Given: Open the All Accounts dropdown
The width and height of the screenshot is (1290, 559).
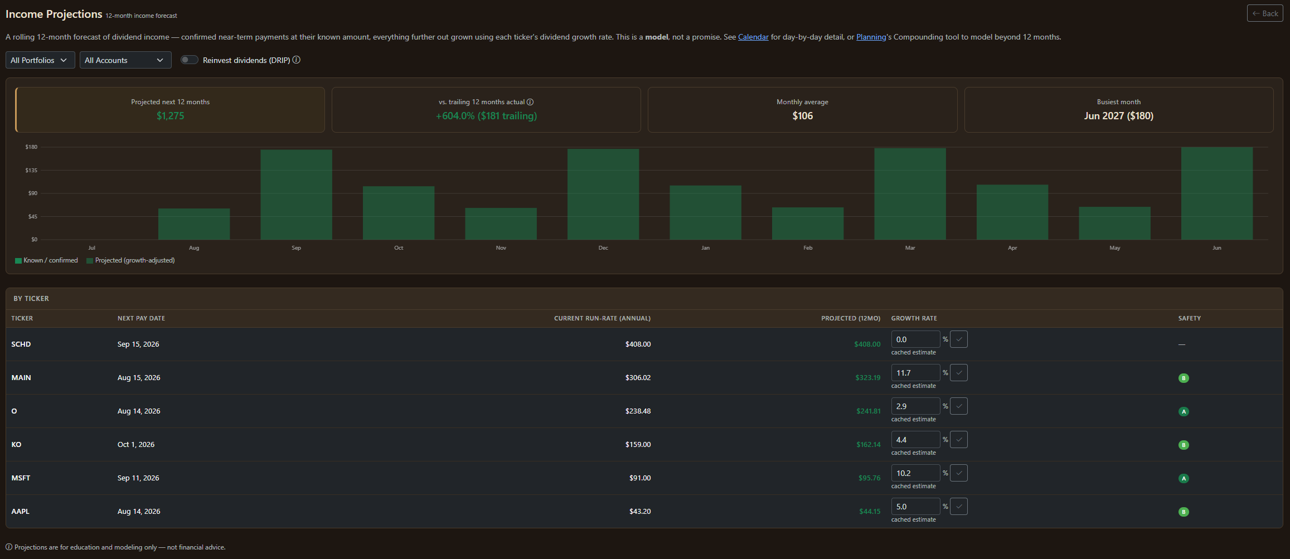Looking at the screenshot, I should coord(125,60).
